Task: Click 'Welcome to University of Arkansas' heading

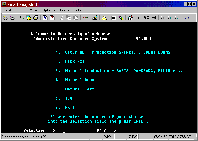Action: (x=71, y=34)
